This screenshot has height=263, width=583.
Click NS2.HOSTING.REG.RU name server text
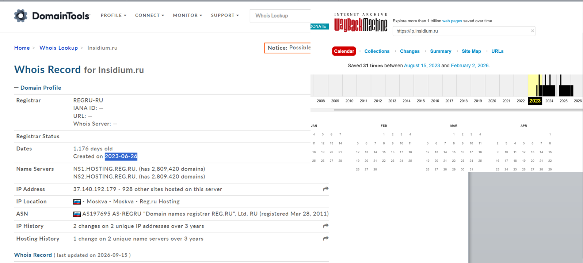click(105, 177)
